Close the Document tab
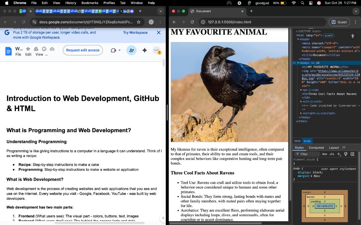This screenshot has width=361, height=225. coord(242,11)
